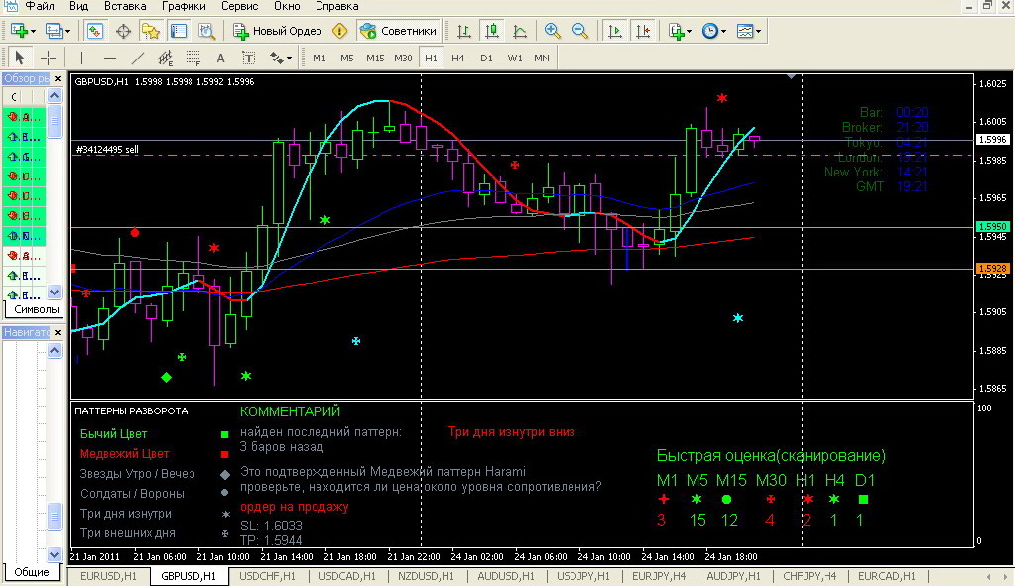This screenshot has height=586, width=1015.
Task: Toggle chart auto scroll
Action: point(615,31)
